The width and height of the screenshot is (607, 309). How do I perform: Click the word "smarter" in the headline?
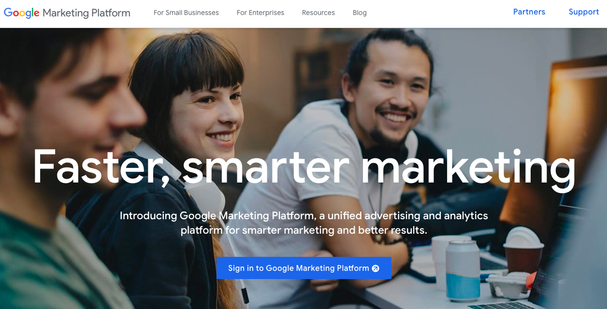(266, 168)
